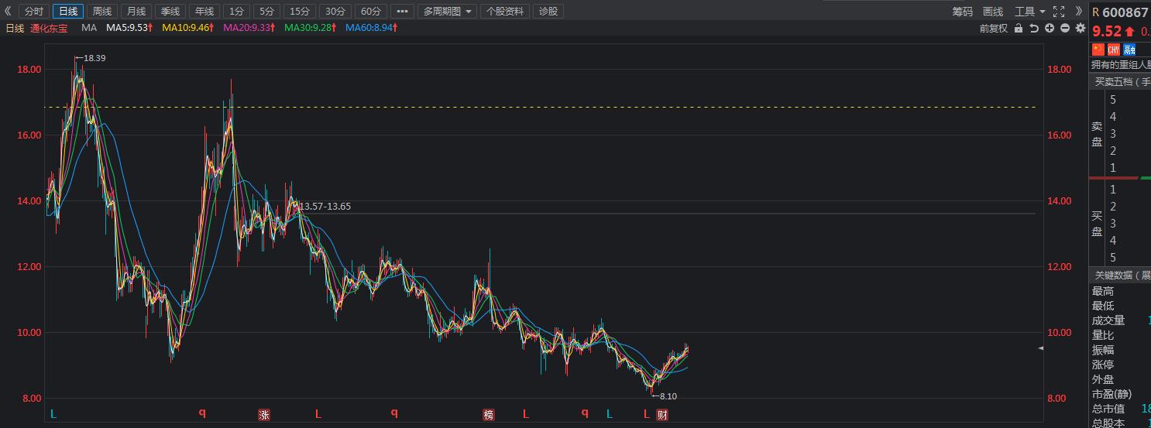The image size is (1151, 428).
Task: Click the CNY currency badge
Action: point(1113,50)
